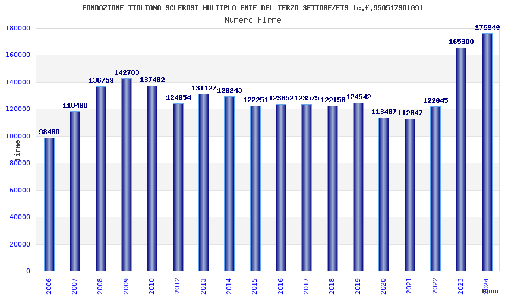Image resolution: width=505 pixels, height=297 pixels.
Task: Click the y-axis tick 160000
Action: (x=18, y=55)
